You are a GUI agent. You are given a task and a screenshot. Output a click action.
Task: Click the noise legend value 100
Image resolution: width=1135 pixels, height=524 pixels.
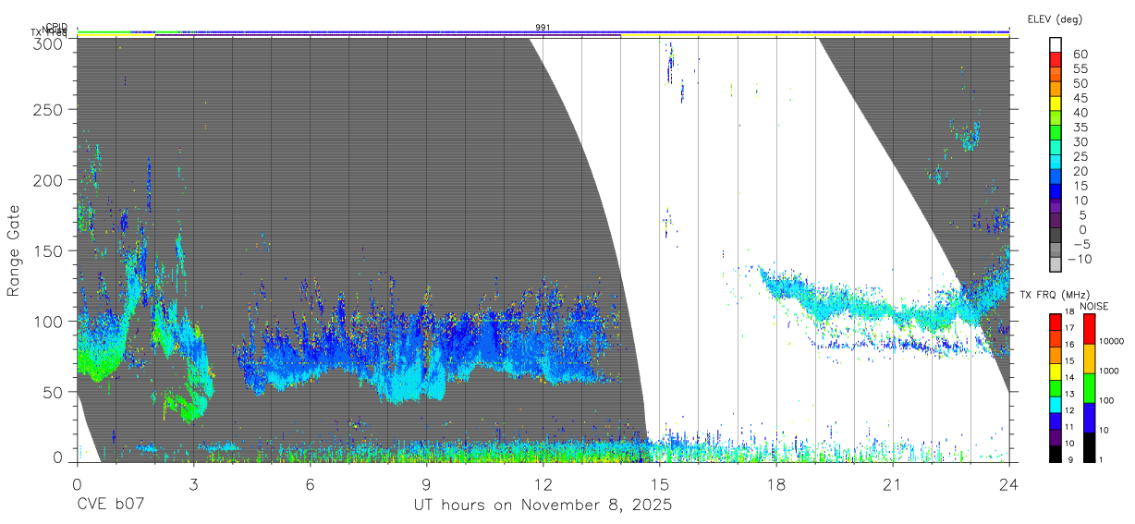(1104, 400)
